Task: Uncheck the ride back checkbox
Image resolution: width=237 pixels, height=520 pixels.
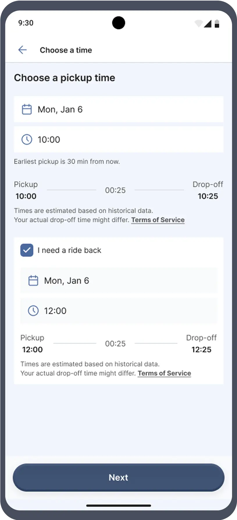Action: [27, 250]
